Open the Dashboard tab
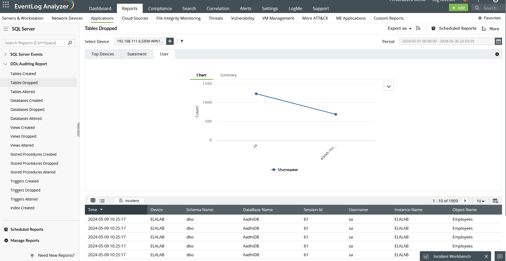Screen dimensions: 506x261 (x=100, y=8)
